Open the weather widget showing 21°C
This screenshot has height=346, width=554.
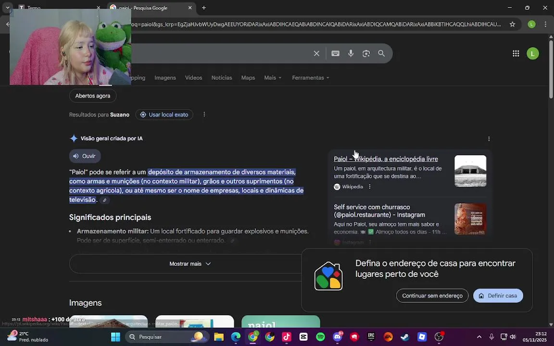coord(28,336)
